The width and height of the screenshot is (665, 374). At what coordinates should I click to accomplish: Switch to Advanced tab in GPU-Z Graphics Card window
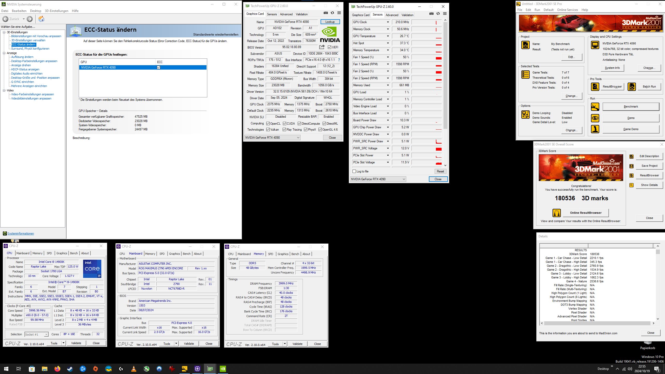click(286, 14)
